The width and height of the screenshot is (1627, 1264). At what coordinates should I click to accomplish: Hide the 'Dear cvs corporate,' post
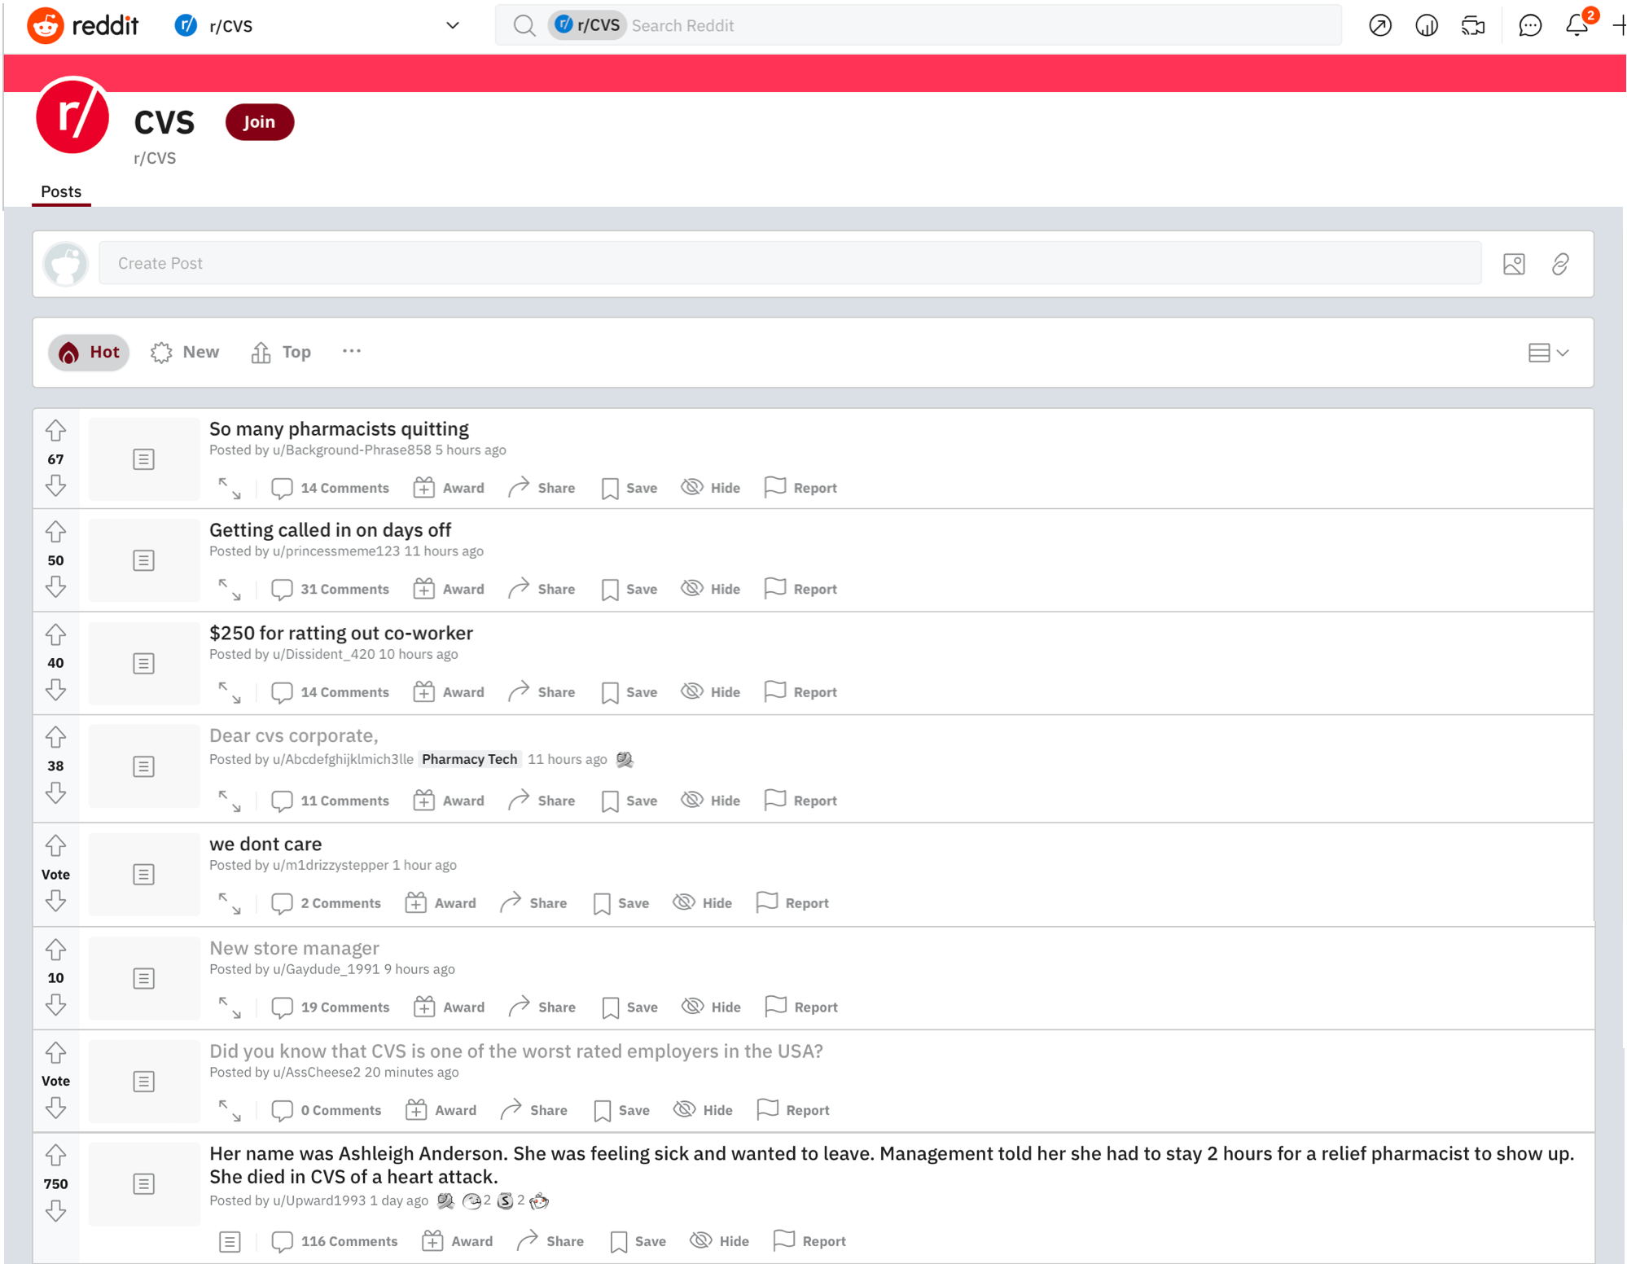711,801
